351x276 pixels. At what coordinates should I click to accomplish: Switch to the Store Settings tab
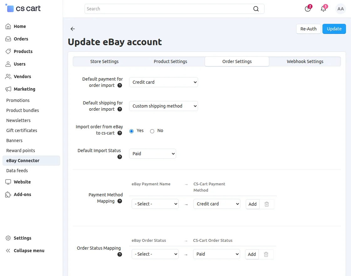click(x=104, y=61)
